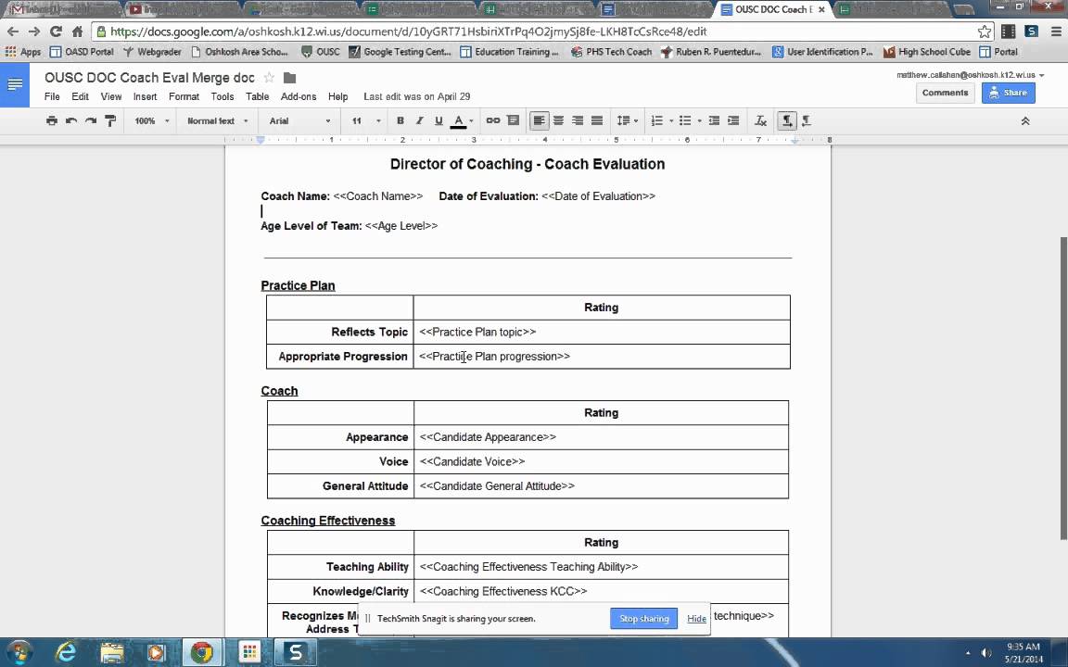Image resolution: width=1068 pixels, height=667 pixels.
Task: Apply a numbered list
Action: click(656, 120)
